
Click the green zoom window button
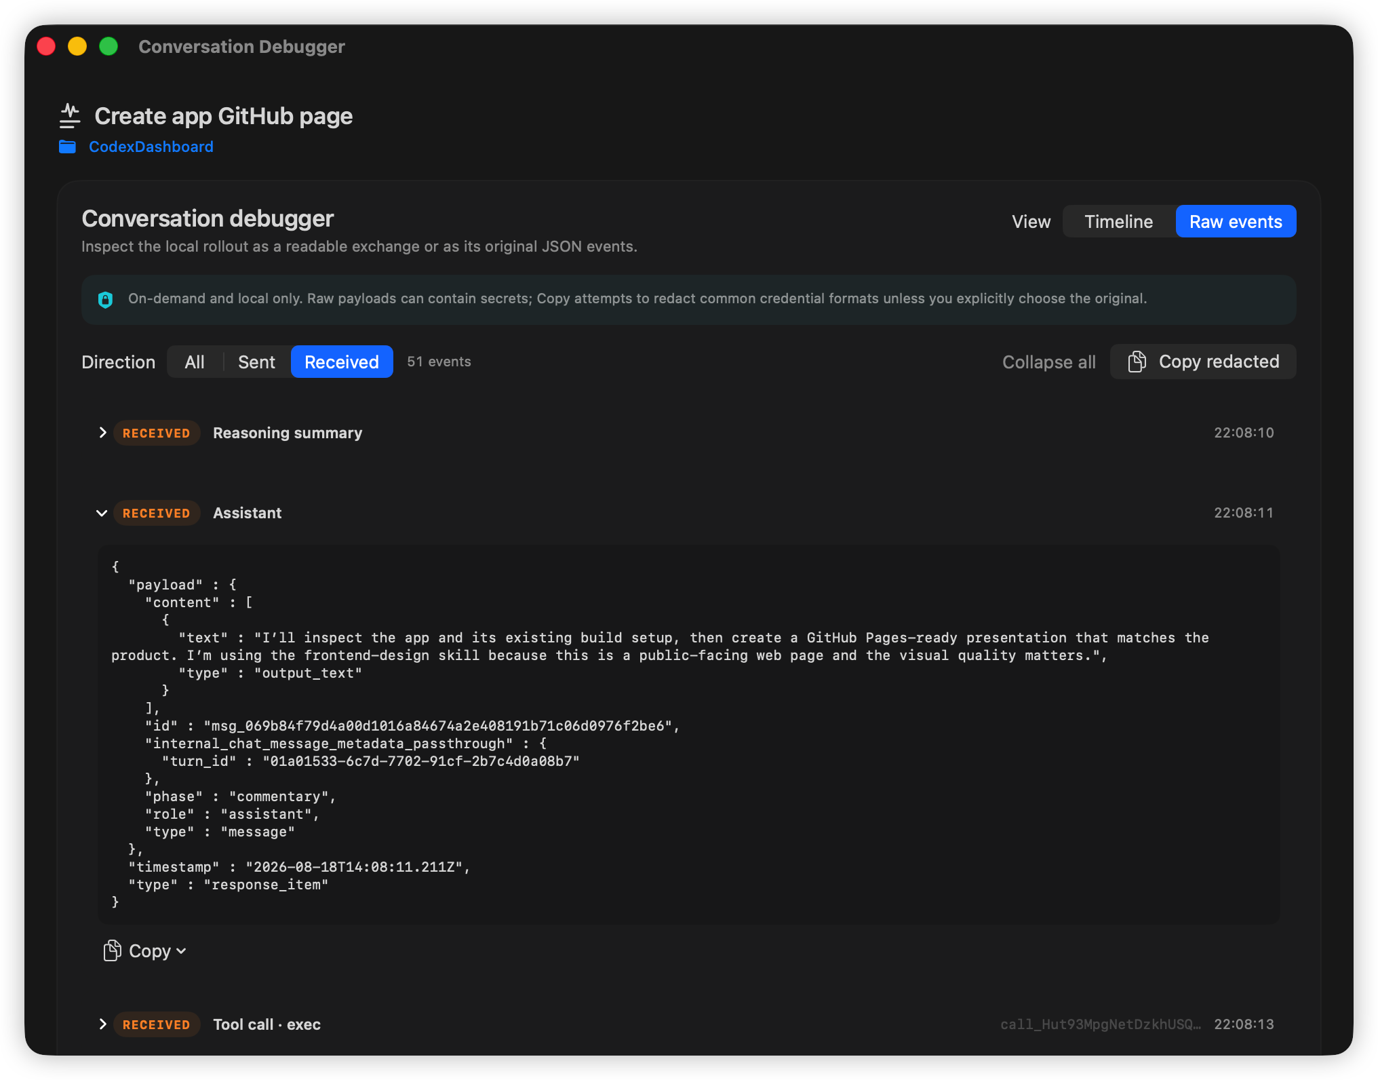(109, 46)
